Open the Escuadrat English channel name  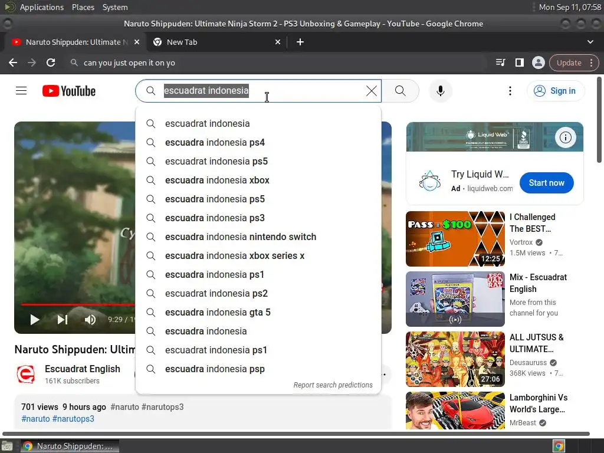(83, 369)
